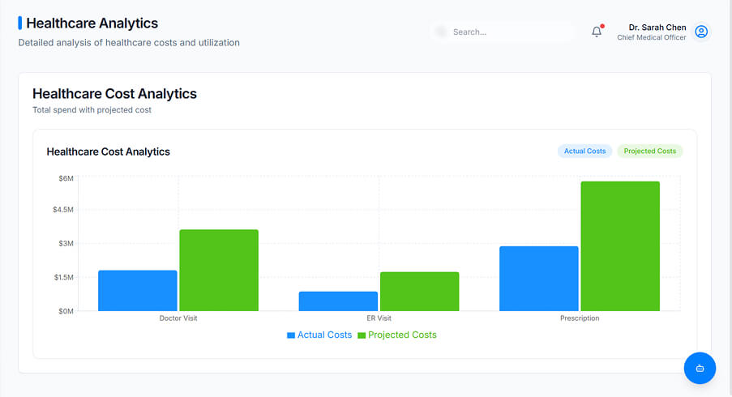This screenshot has width=732, height=397.
Task: Open the chatbot assistant floating button
Action: click(x=700, y=368)
